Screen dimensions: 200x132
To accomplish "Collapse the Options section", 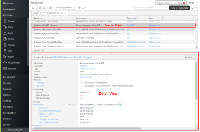I will [x=33, y=80].
